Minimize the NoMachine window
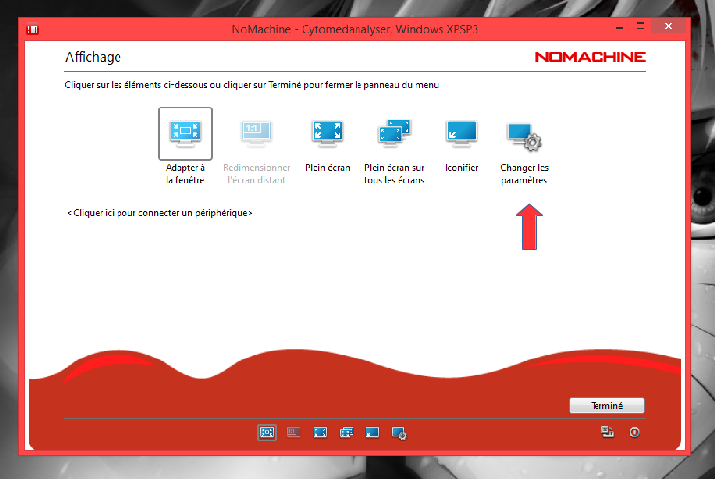The image size is (715, 479). [619, 27]
